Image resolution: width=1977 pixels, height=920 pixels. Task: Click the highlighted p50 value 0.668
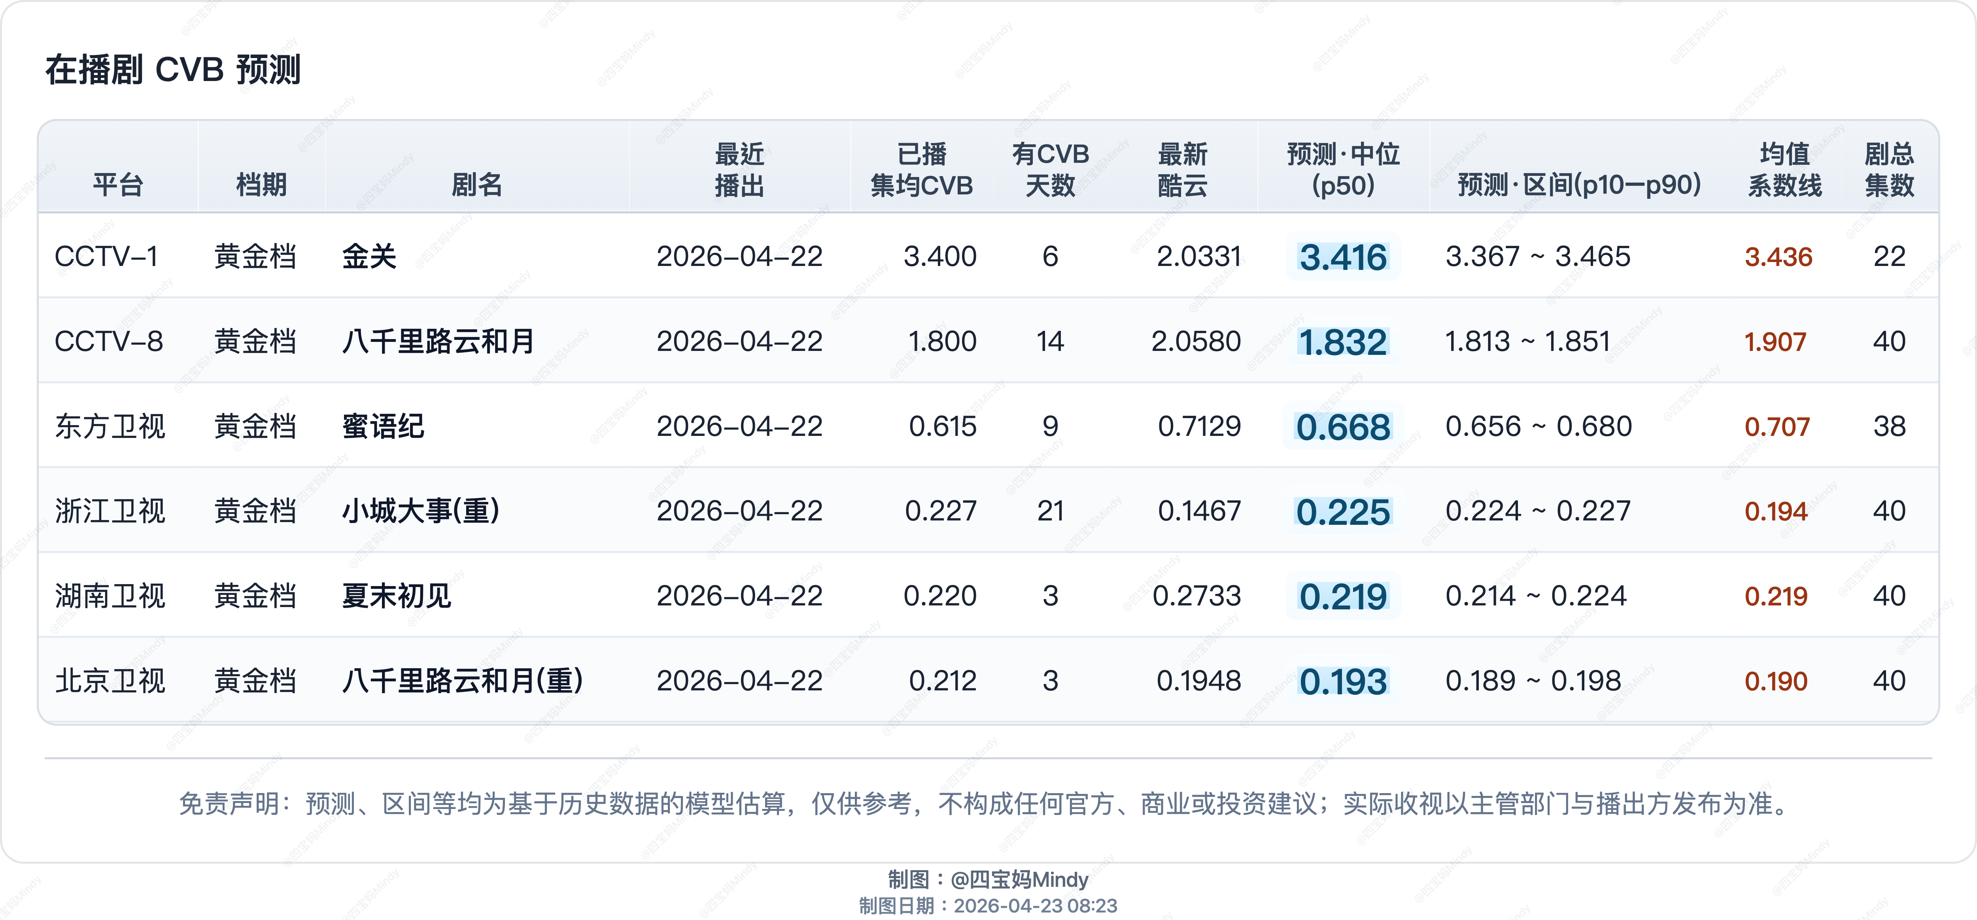tap(1342, 427)
